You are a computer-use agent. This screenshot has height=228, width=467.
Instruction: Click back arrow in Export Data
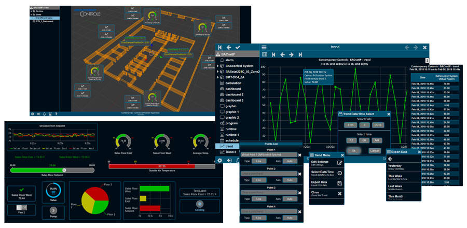point(390,160)
